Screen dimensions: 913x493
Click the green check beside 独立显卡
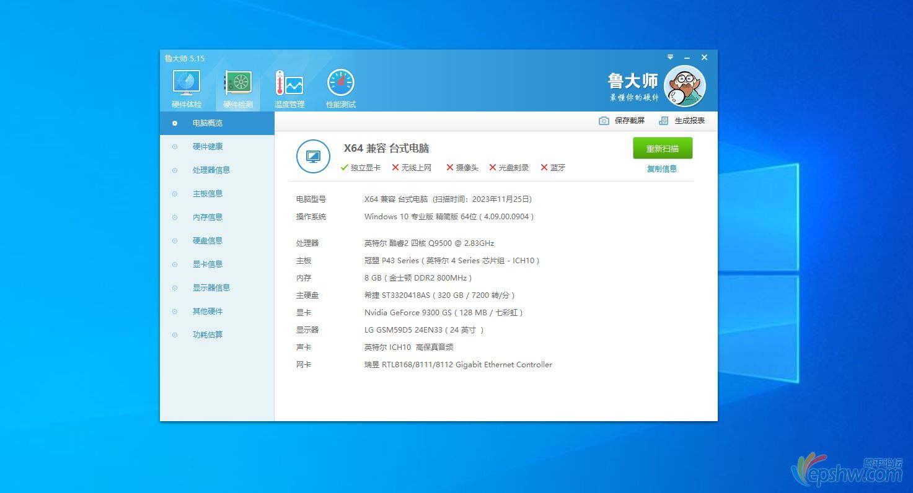345,168
